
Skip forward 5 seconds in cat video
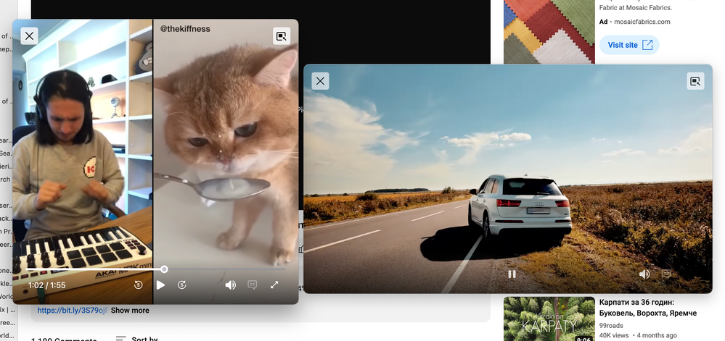[x=182, y=285]
